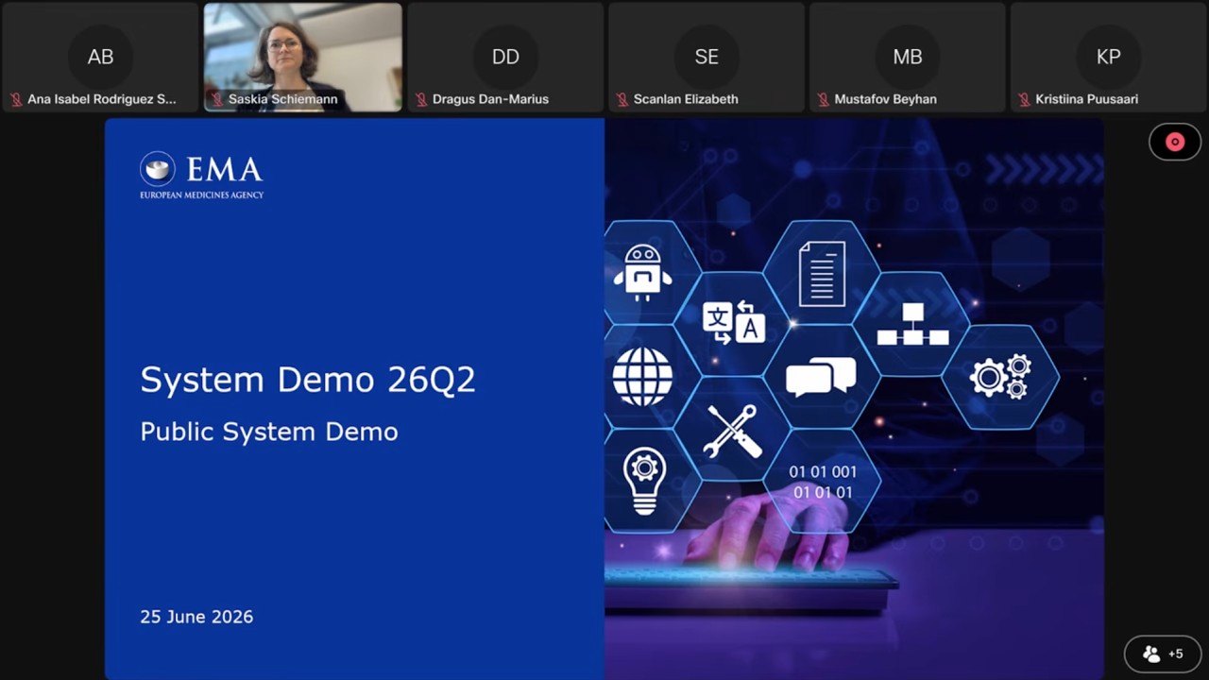Click 'European Medicines Agency' text under logo
Viewport: 1209px width, 680px height.
click(202, 195)
